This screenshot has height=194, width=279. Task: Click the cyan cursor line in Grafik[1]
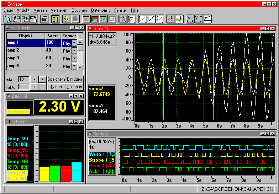163,76
